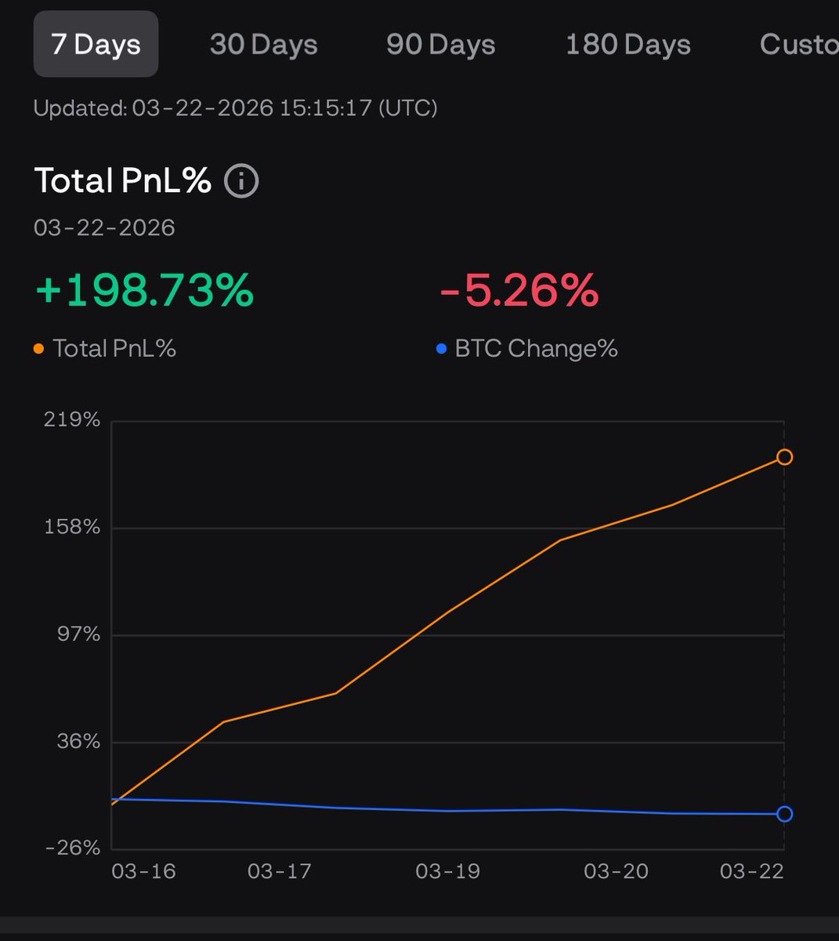Click the blue BTC Change% legend dot

(x=441, y=349)
